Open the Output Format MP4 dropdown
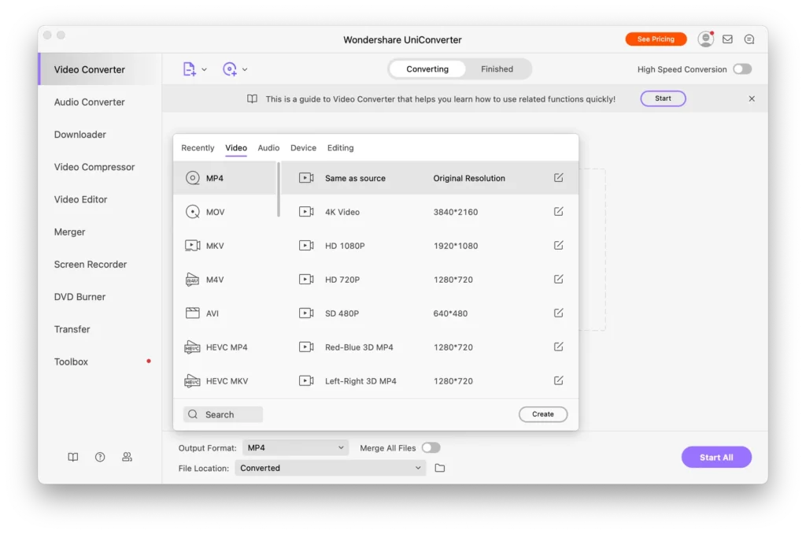The width and height of the screenshot is (806, 534). [x=296, y=447]
